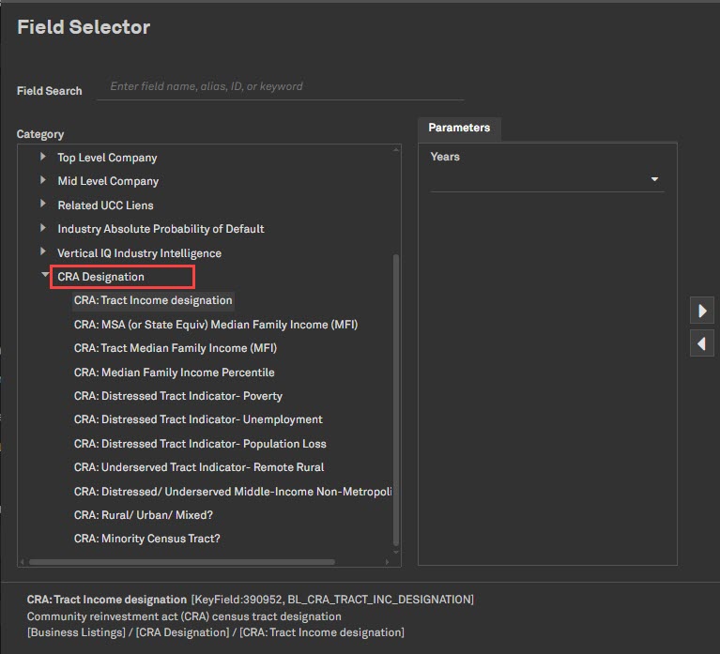Expand the Top Level Company category
The image size is (720, 654).
[43, 157]
